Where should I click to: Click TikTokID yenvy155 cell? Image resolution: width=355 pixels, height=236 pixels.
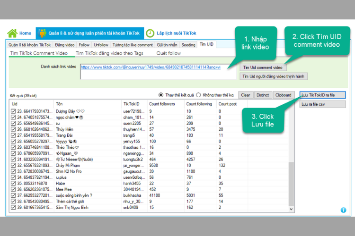click(x=132, y=142)
